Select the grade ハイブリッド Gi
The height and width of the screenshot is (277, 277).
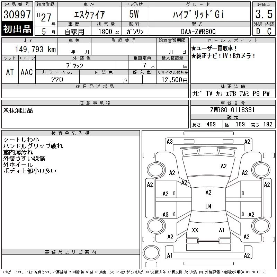pyautogui.click(x=198, y=14)
